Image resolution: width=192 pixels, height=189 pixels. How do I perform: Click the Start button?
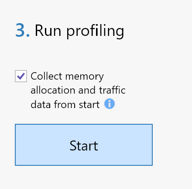(x=84, y=145)
